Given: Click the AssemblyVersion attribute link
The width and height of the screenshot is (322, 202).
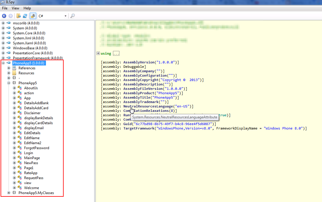Looking at the screenshot, I should point(139,62).
